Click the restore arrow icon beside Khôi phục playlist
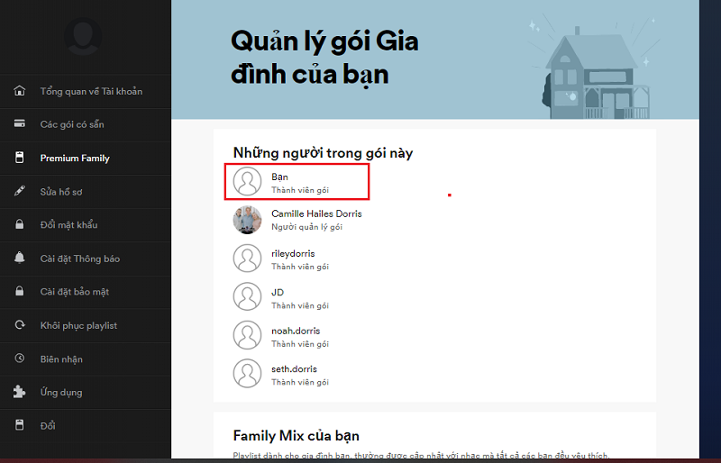Image resolution: width=721 pixels, height=463 pixels. [19, 325]
